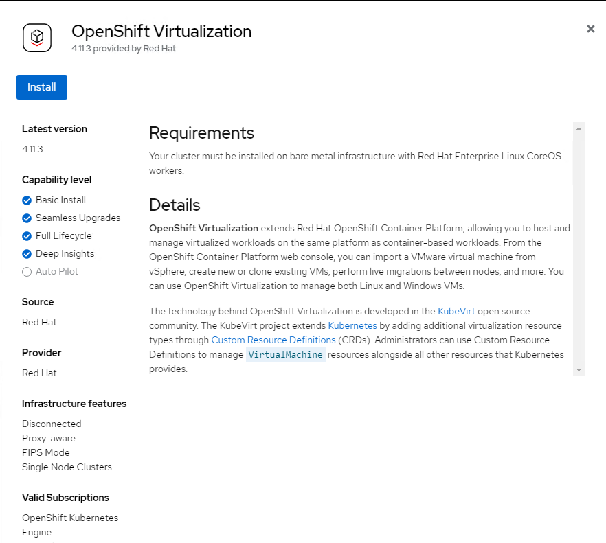Click the OpenShift Virtualization operator logo

(37, 38)
